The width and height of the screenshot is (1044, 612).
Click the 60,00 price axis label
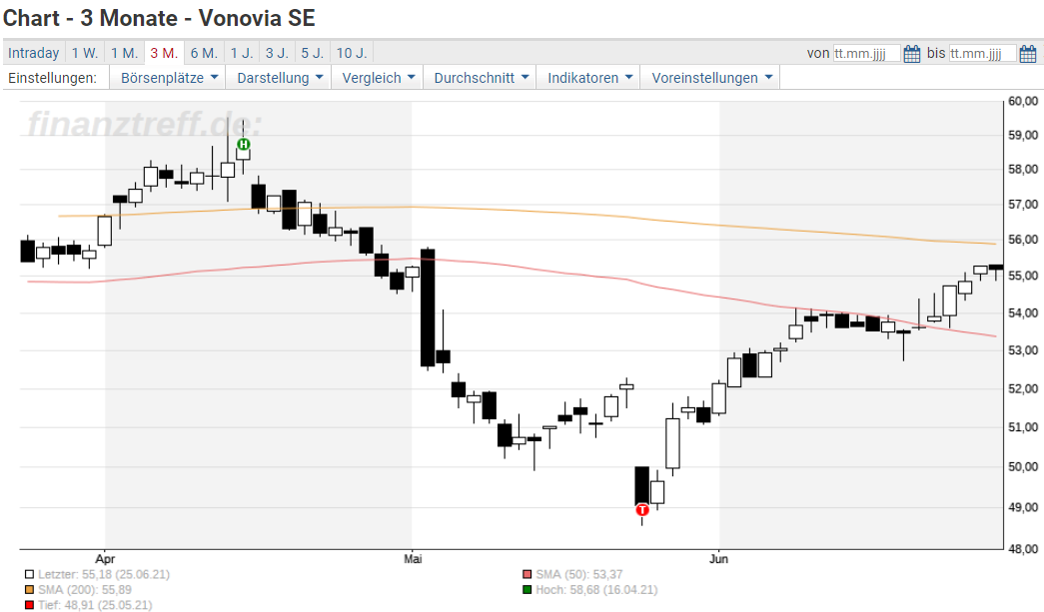[1023, 101]
